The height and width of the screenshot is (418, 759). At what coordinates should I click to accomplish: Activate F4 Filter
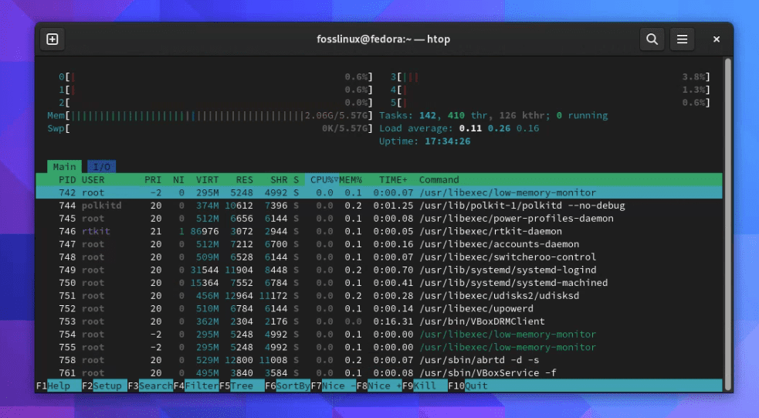pyautogui.click(x=196, y=386)
